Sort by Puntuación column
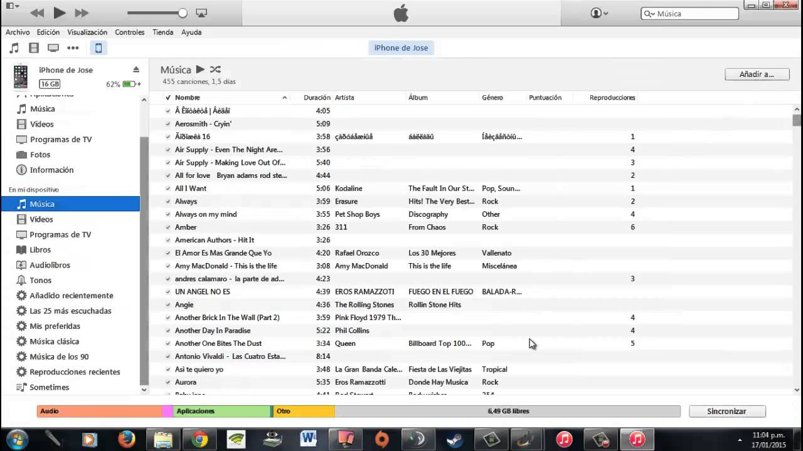The image size is (803, 451). pyautogui.click(x=545, y=98)
